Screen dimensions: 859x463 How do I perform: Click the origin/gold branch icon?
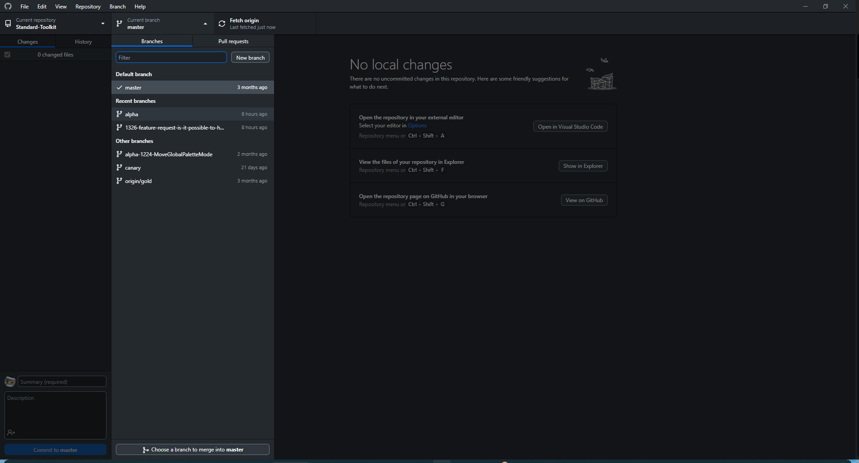tap(119, 181)
